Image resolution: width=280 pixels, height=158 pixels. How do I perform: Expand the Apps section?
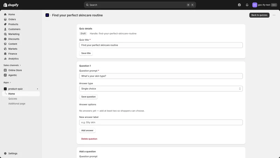click(x=7, y=83)
